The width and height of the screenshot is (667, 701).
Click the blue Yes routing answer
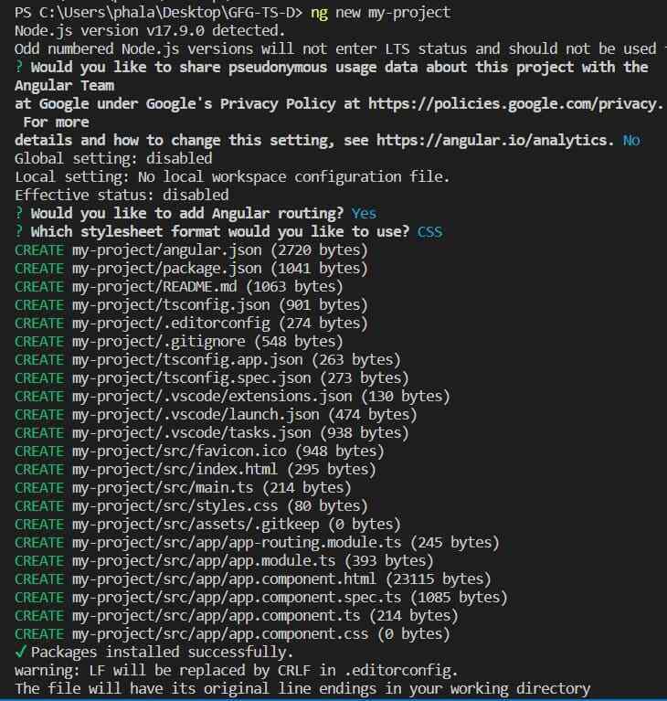[x=364, y=213]
